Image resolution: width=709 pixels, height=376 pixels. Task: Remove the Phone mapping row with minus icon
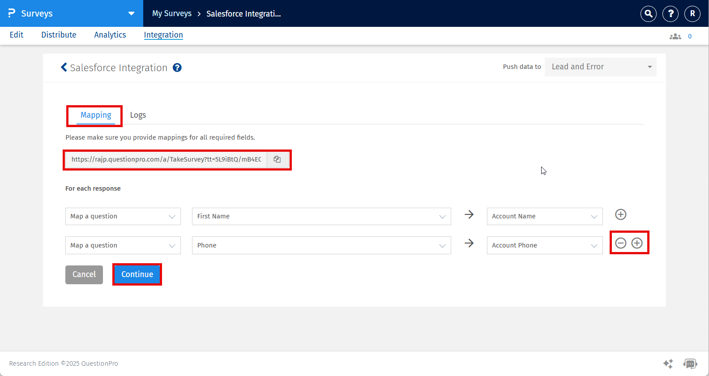(620, 243)
